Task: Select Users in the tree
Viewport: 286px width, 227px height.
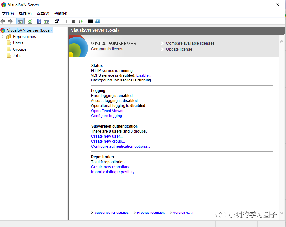Action: pos(18,43)
